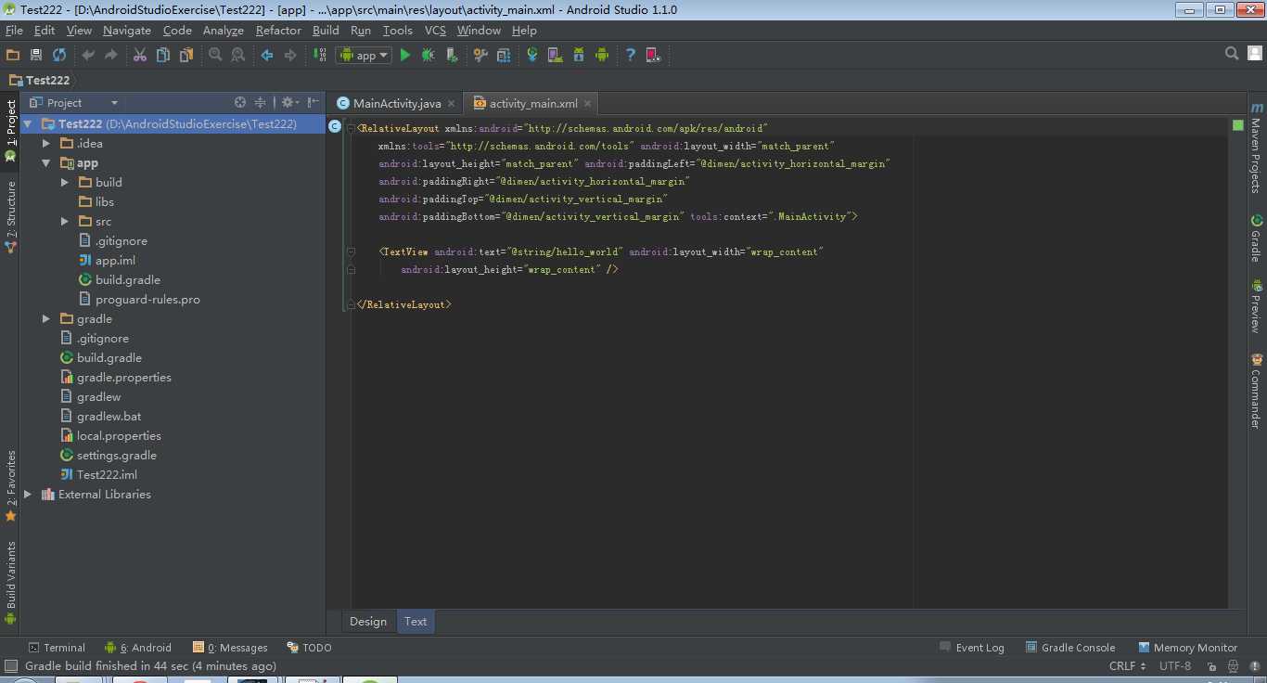The width and height of the screenshot is (1267, 683).
Task: Open the Build menu
Action: 326,30
